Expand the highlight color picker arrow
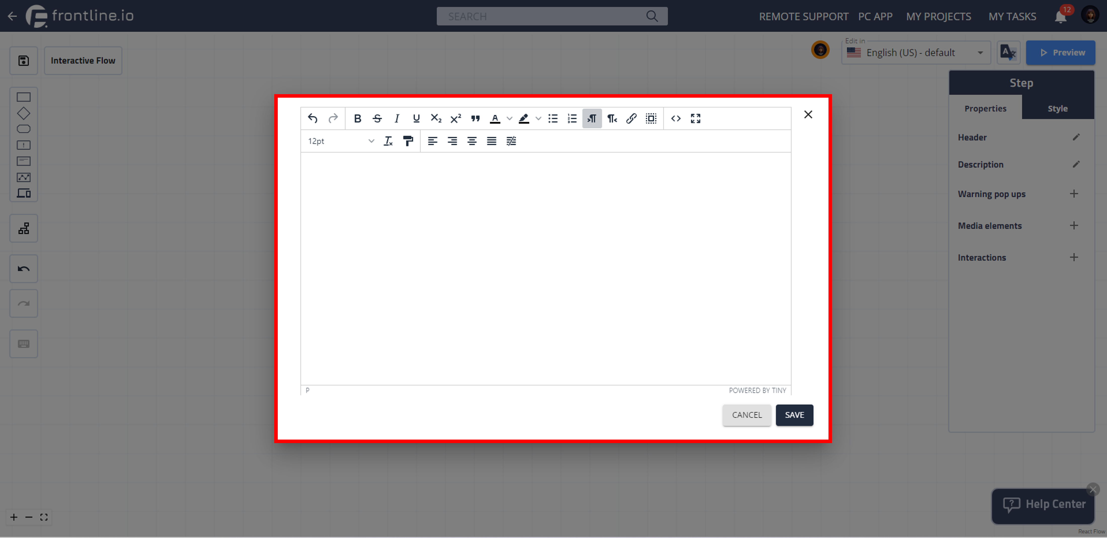This screenshot has height=538, width=1107. pos(538,118)
